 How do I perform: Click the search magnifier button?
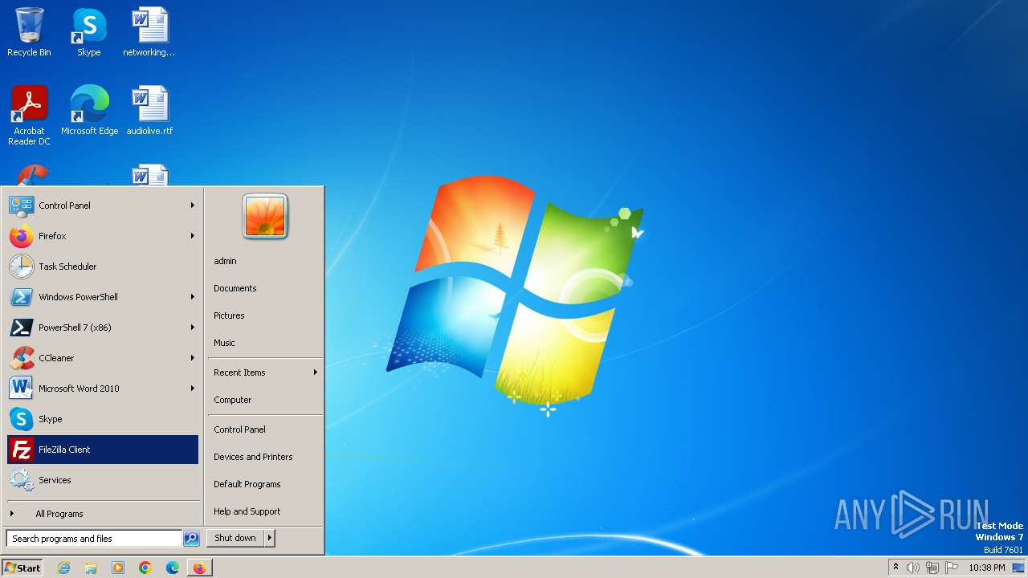[x=191, y=539]
